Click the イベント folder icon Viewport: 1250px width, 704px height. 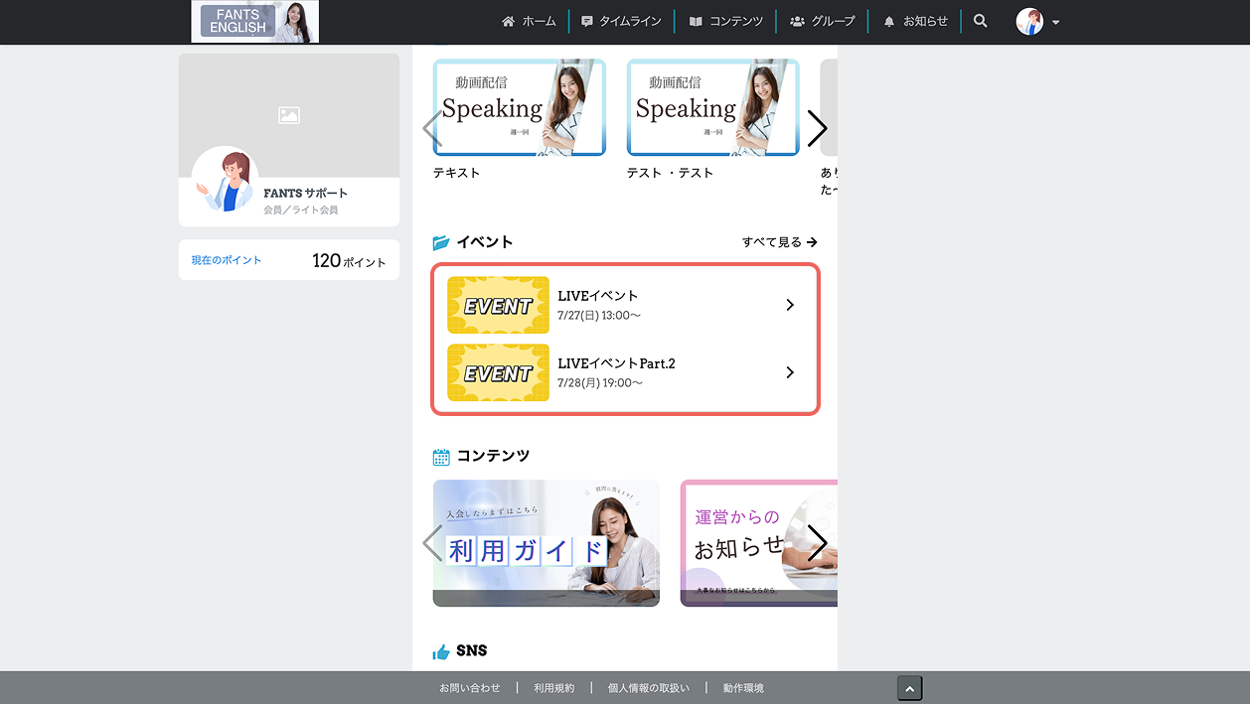(x=441, y=242)
